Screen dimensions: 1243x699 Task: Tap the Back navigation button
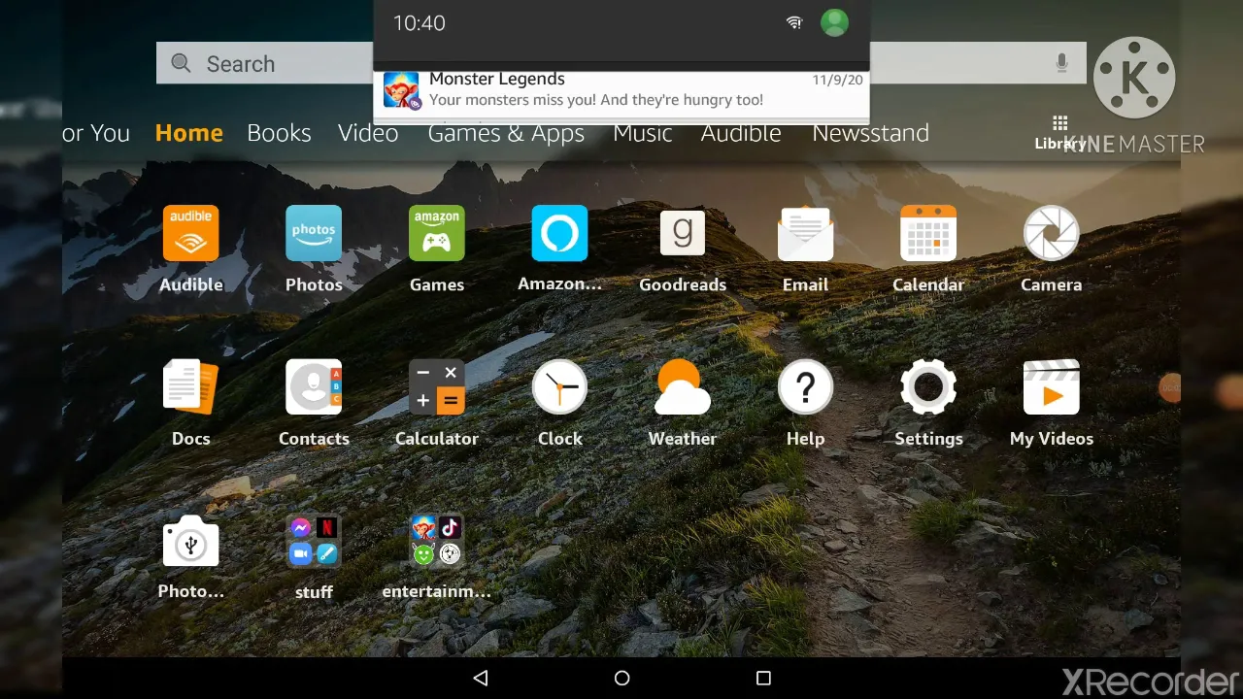click(x=480, y=679)
